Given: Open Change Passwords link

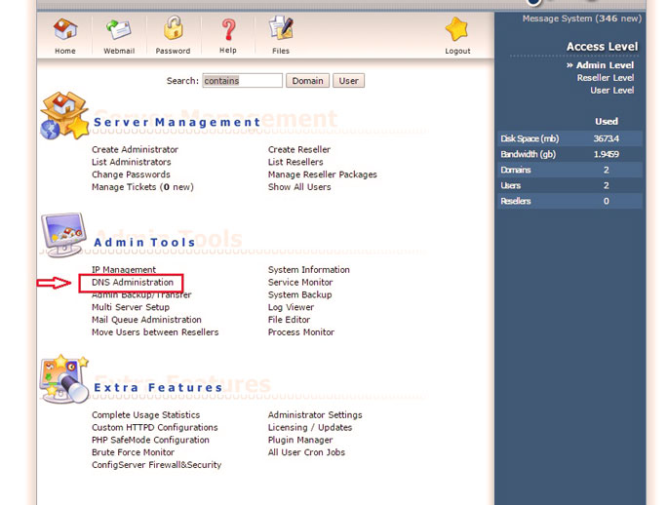Looking at the screenshot, I should click(x=131, y=175).
